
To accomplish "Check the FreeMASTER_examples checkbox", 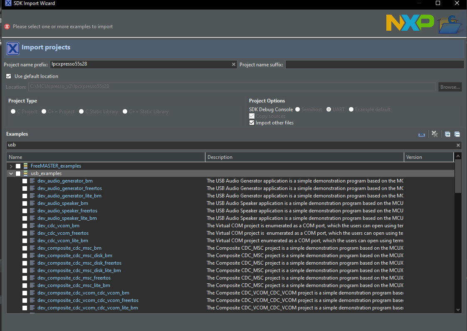I will point(18,166).
